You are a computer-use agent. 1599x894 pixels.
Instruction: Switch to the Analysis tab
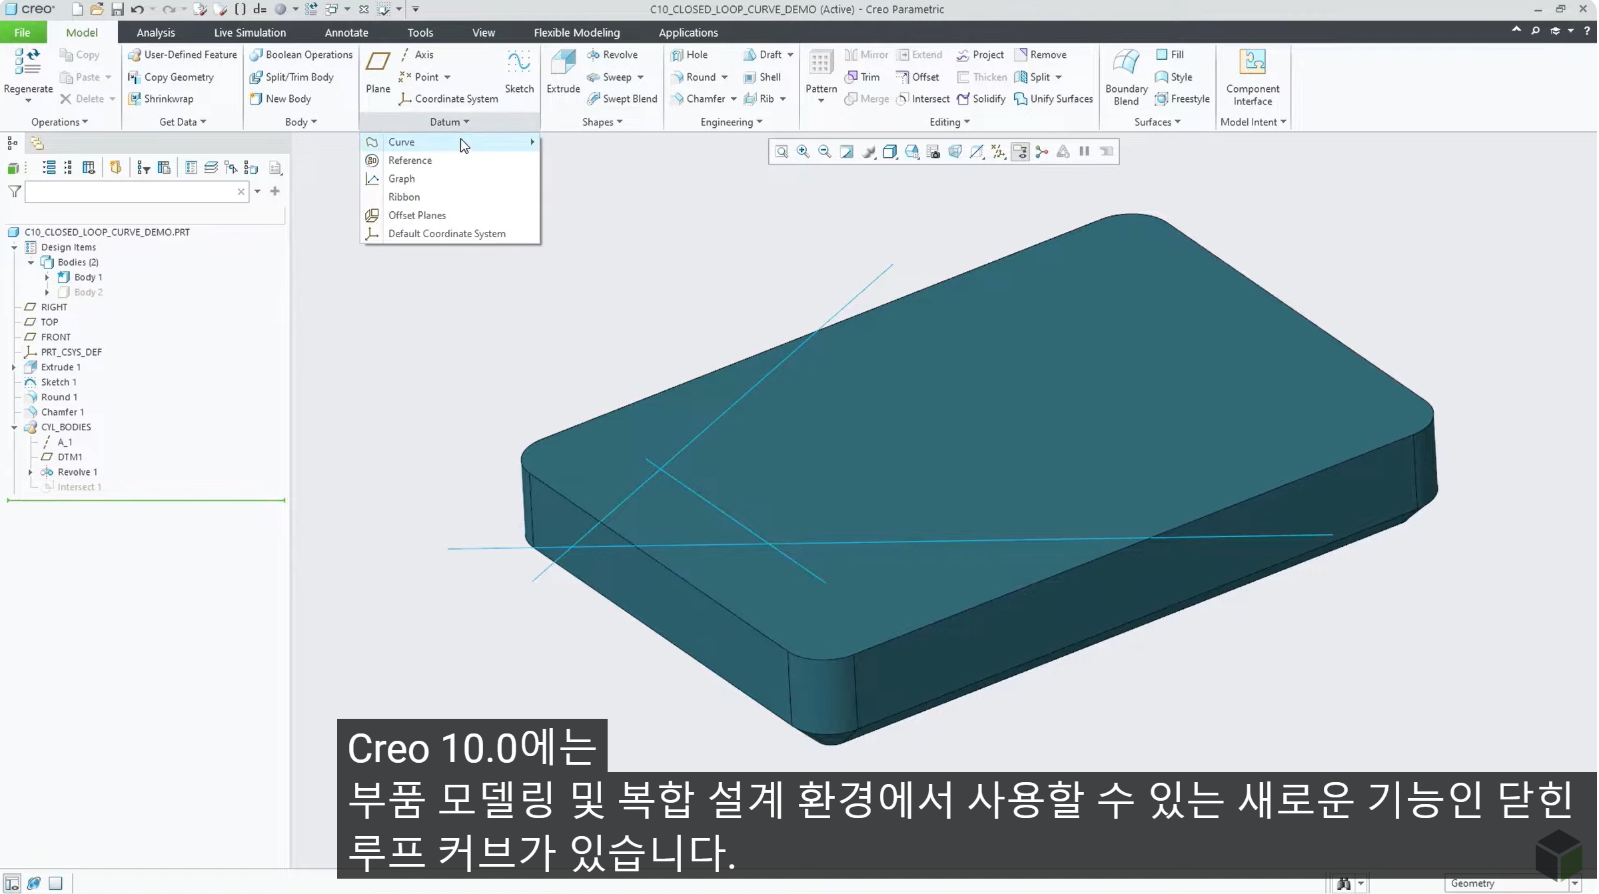pos(155,33)
